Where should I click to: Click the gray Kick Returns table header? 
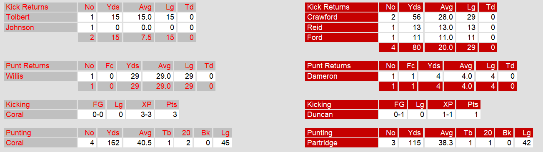pyautogui.click(x=40, y=7)
